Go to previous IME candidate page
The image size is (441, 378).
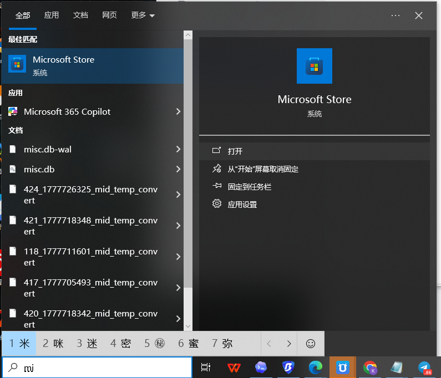(x=269, y=344)
